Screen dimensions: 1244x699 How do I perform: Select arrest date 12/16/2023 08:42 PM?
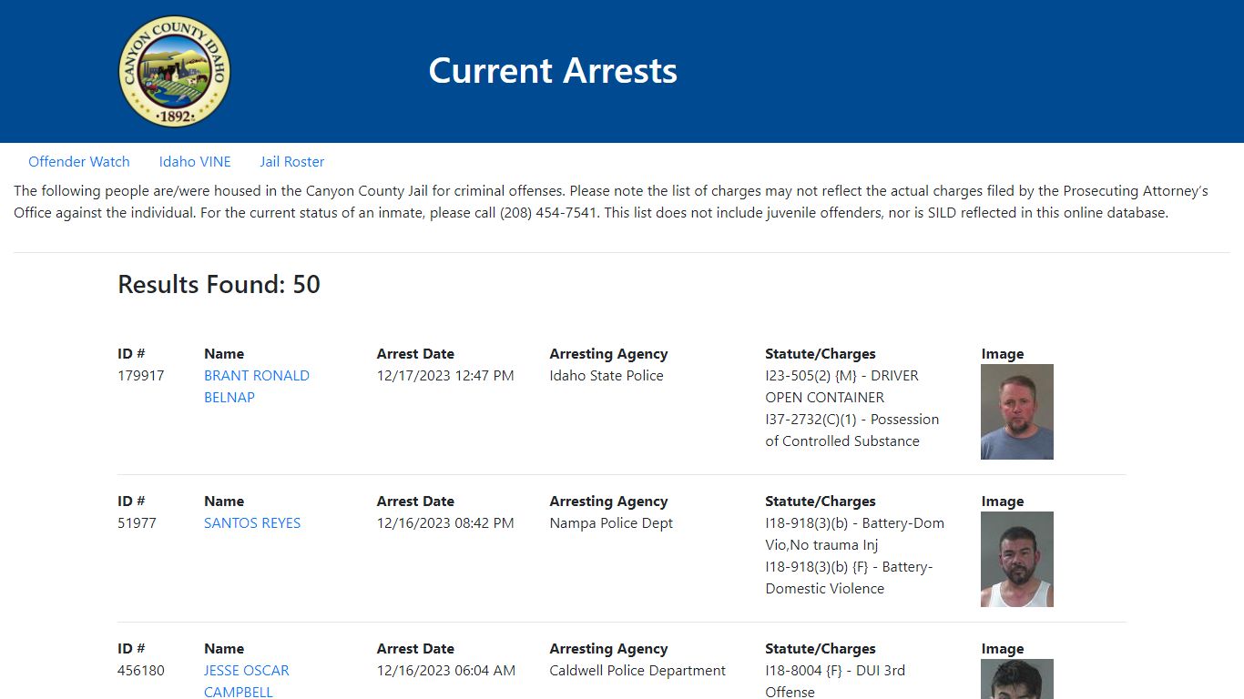pyautogui.click(x=445, y=523)
